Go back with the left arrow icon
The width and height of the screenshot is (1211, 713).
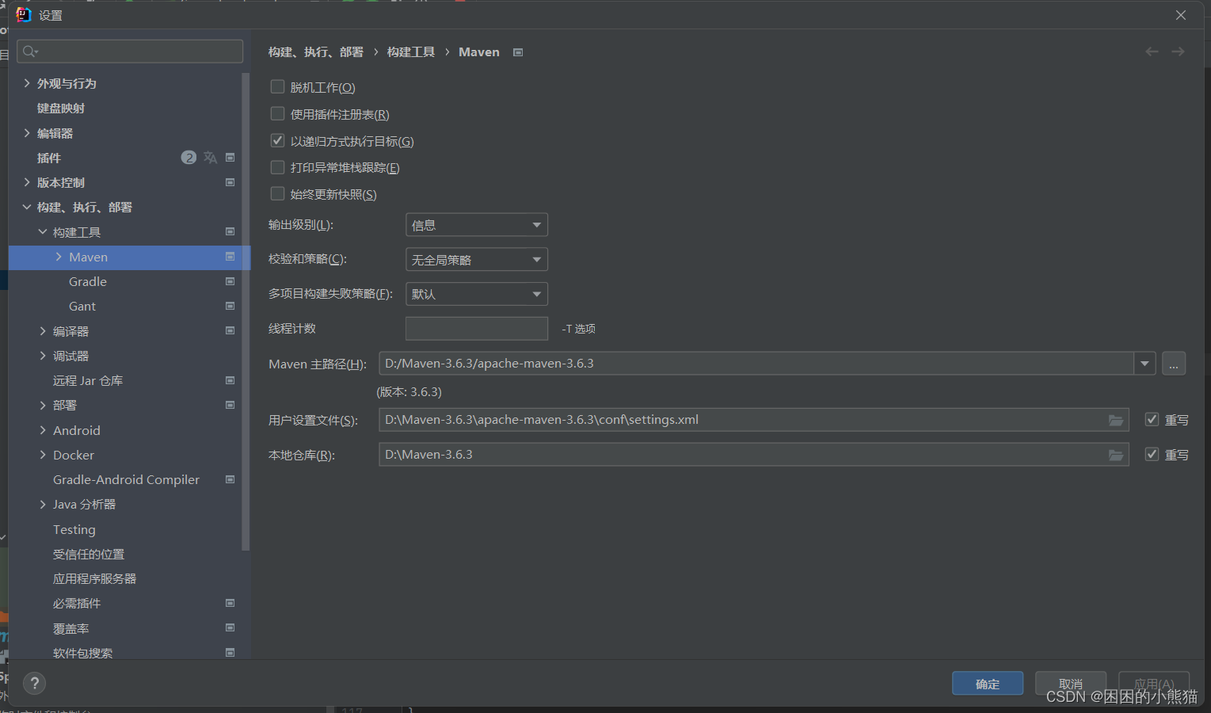click(1152, 51)
